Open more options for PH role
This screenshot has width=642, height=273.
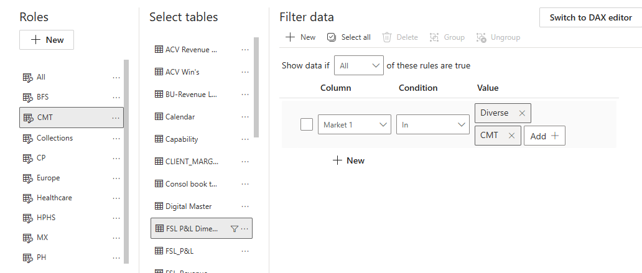coord(116,258)
